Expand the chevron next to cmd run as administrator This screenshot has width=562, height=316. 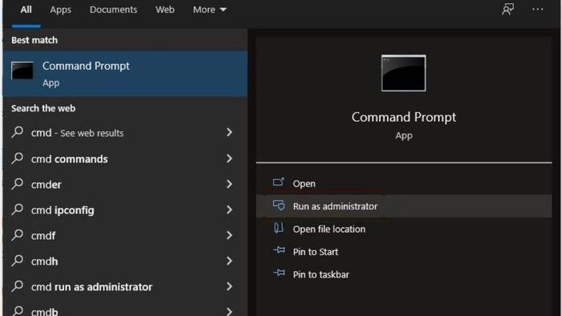[230, 286]
